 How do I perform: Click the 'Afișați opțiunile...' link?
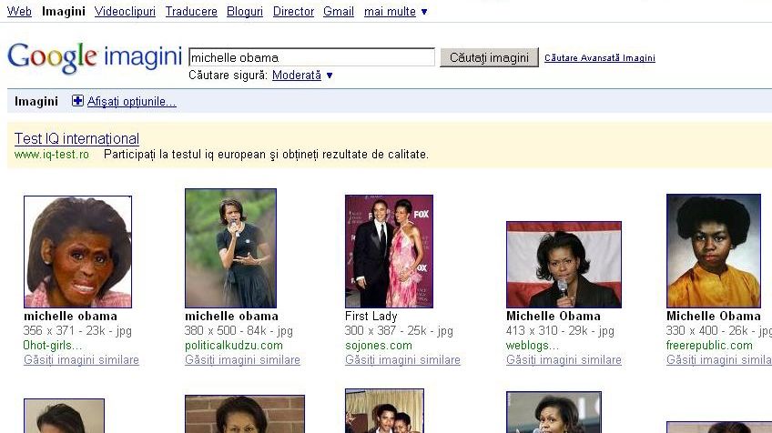point(131,101)
